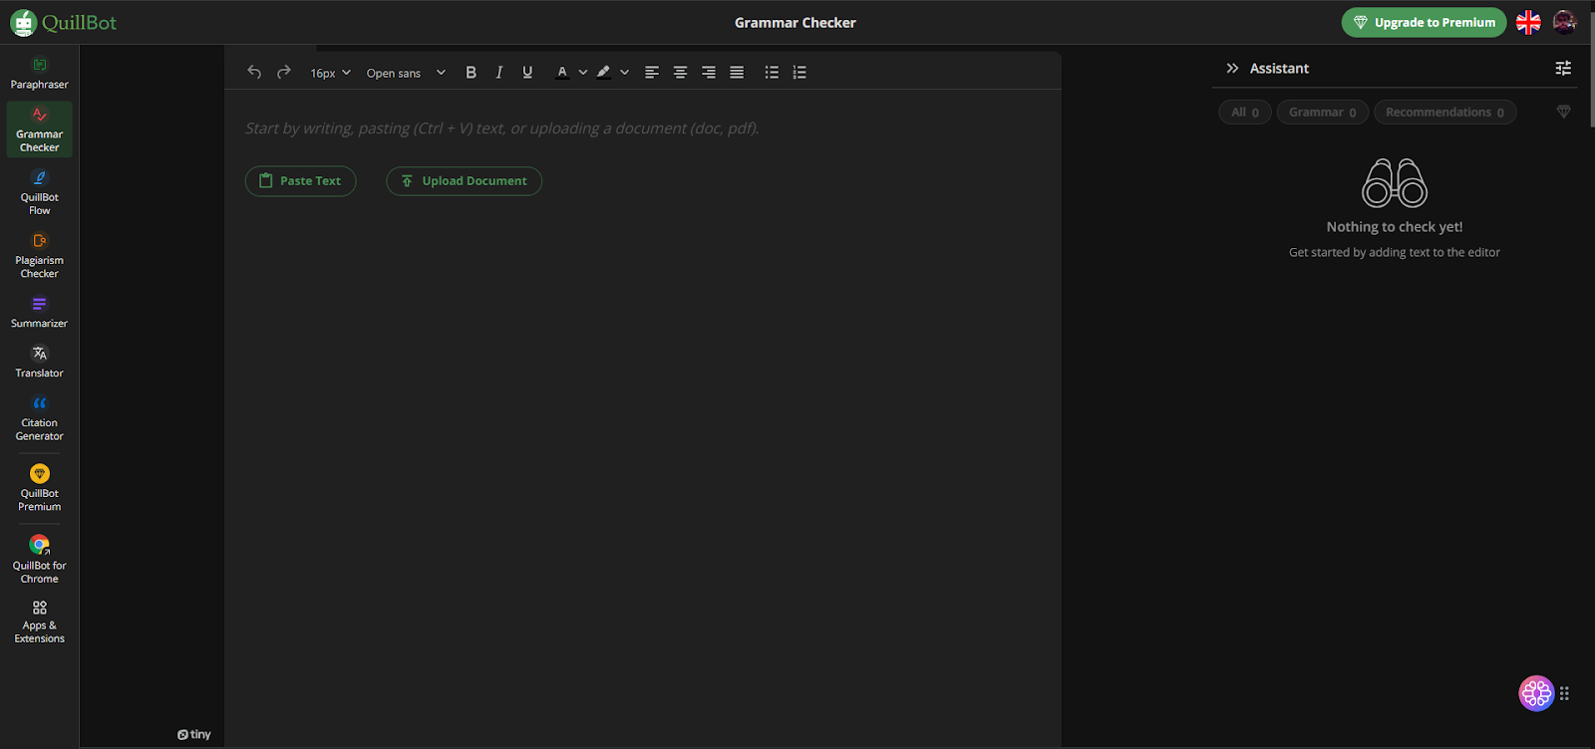Open the highlight color dropdown arrow
1595x749 pixels.
click(x=625, y=72)
